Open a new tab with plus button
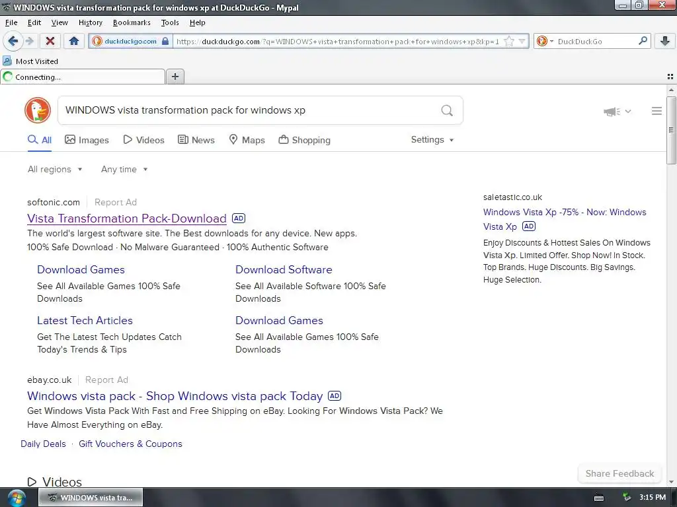 175,77
